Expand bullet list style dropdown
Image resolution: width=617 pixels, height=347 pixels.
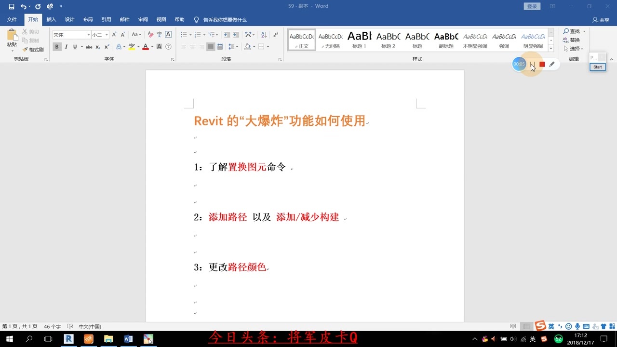tap(190, 35)
